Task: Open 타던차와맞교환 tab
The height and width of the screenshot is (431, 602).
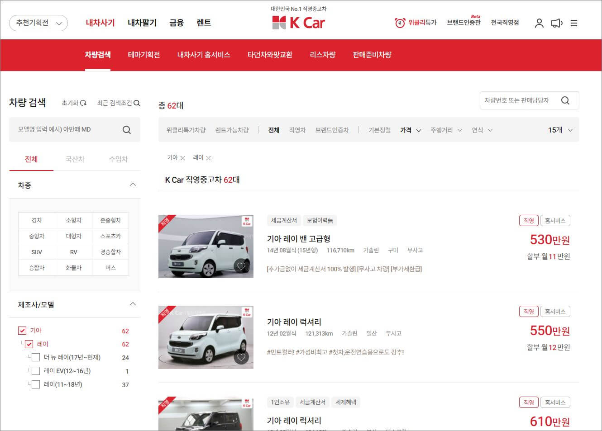Action: click(270, 55)
